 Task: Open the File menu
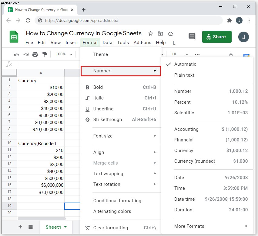pos(29,43)
